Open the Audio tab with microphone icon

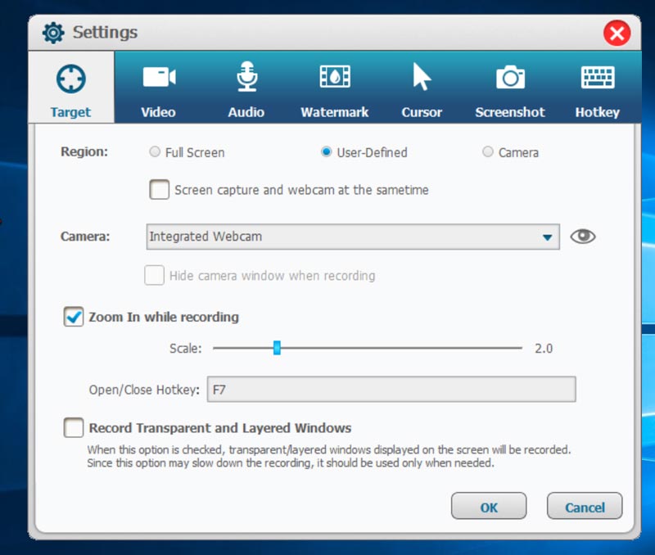(x=246, y=88)
